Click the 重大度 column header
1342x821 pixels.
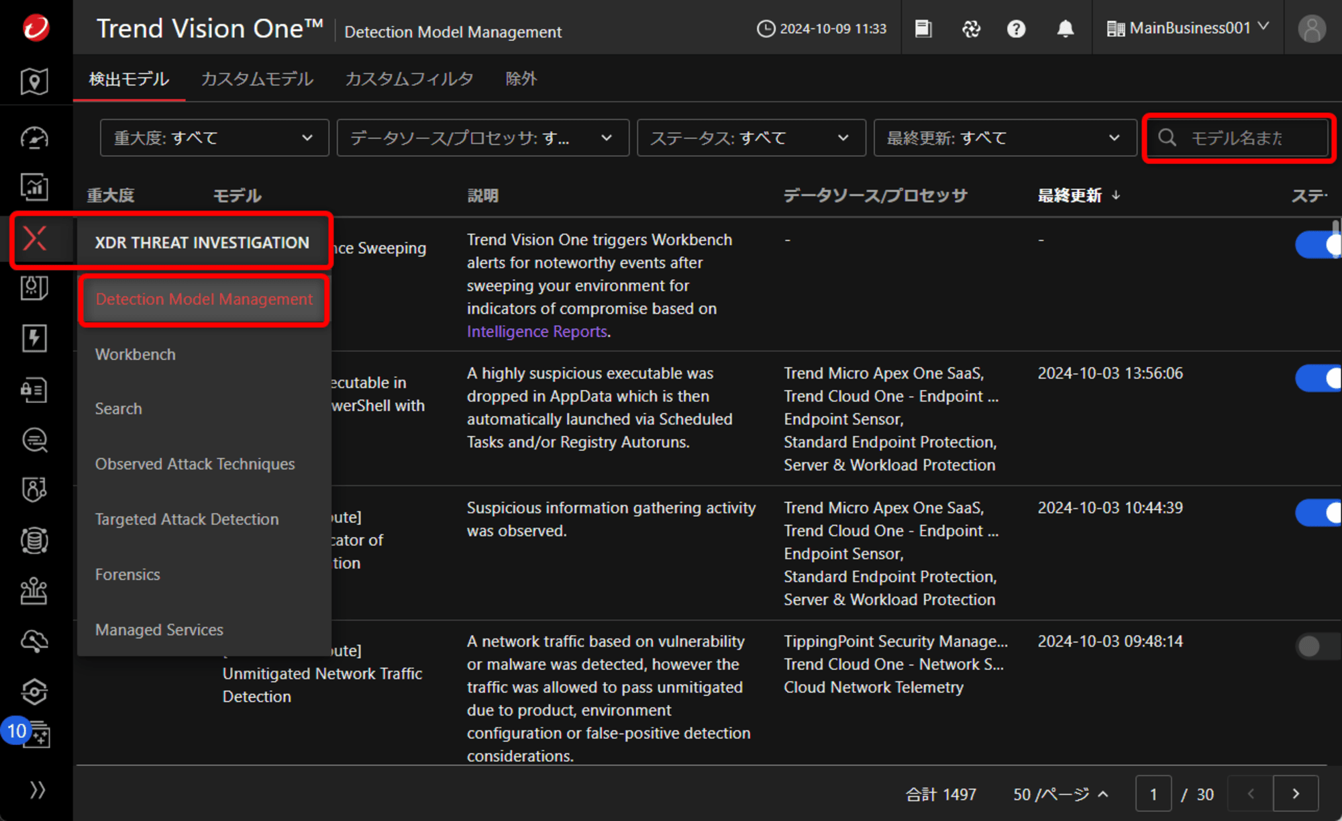(111, 195)
